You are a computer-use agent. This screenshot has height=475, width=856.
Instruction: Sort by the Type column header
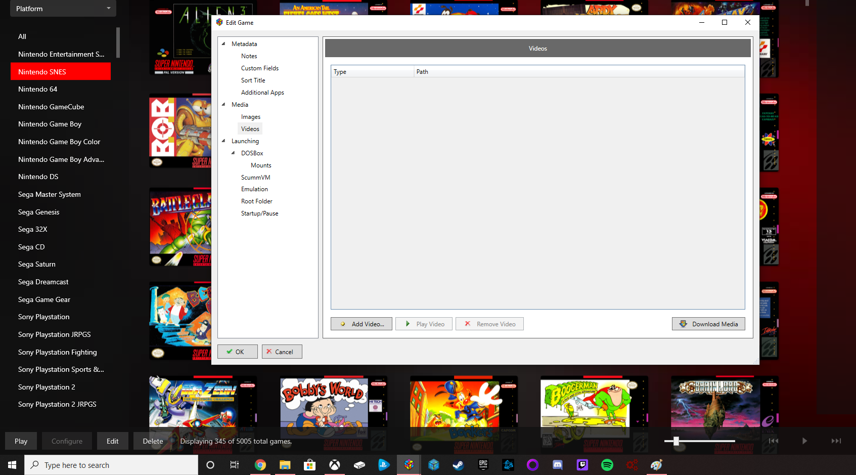(x=373, y=72)
